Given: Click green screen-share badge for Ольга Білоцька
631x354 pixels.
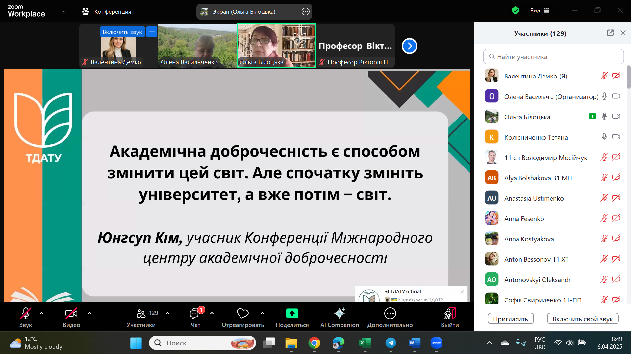Looking at the screenshot, I should 593,116.
